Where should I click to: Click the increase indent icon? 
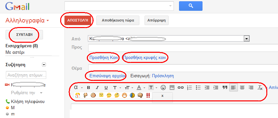tap(215, 87)
